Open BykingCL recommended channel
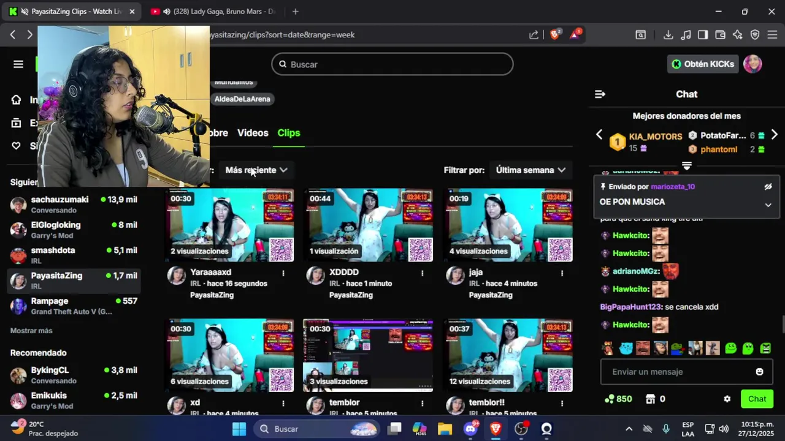The width and height of the screenshot is (785, 441). pos(74,375)
